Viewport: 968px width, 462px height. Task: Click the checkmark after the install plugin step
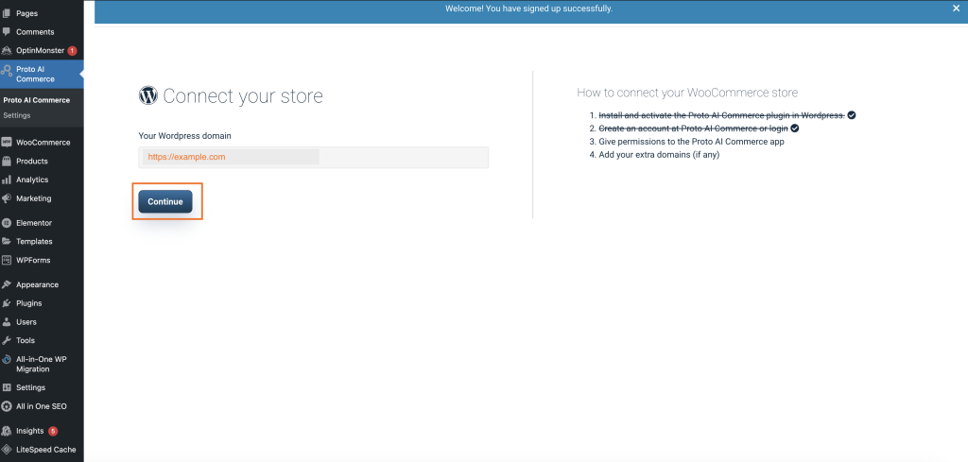[852, 115]
